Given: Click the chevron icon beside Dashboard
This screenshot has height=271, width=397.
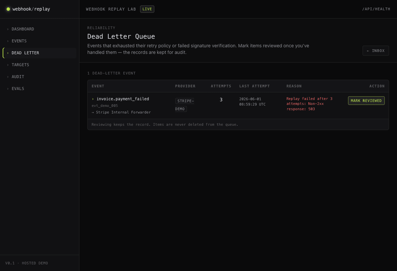Looking at the screenshot, I should tap(8, 29).
